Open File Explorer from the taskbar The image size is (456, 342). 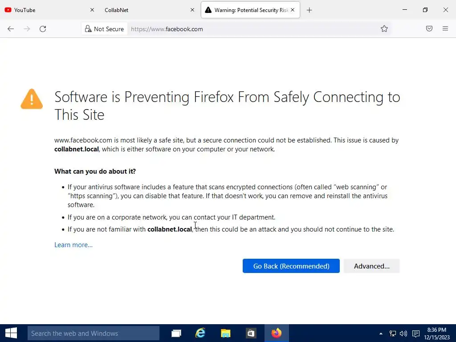point(226,333)
